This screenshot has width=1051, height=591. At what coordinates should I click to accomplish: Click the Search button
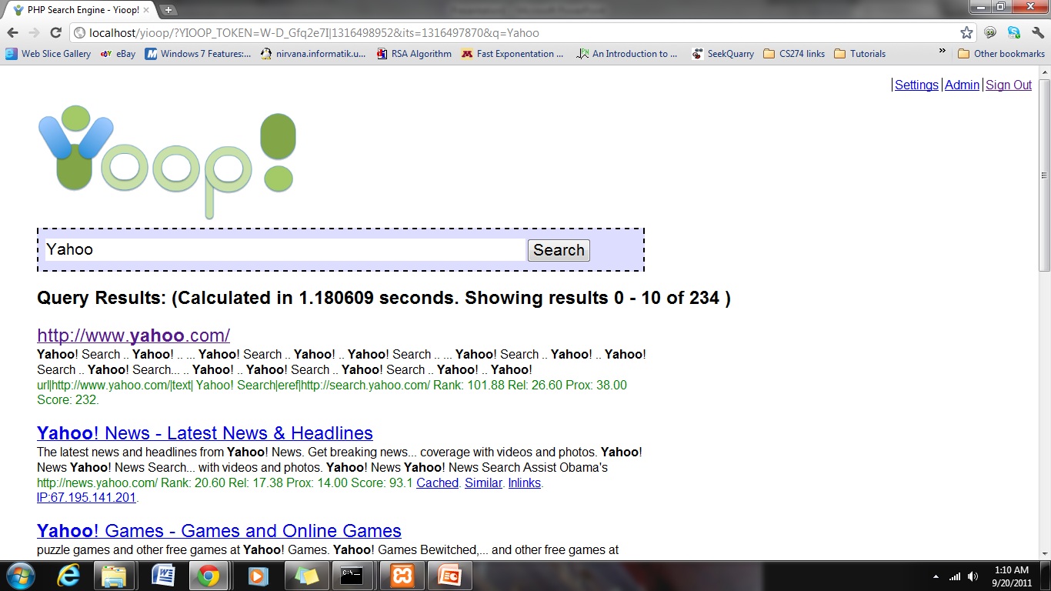(559, 250)
